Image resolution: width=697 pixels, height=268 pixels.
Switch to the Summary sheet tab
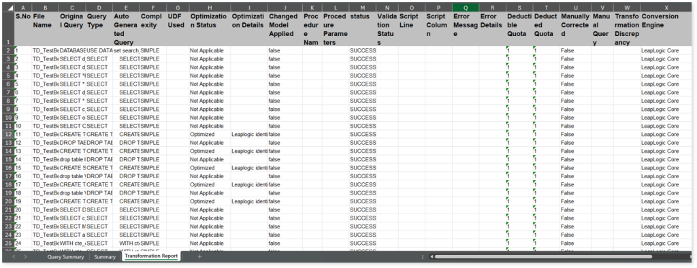(105, 257)
